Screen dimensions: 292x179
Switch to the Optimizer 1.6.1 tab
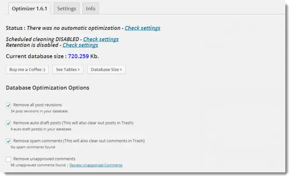point(29,9)
